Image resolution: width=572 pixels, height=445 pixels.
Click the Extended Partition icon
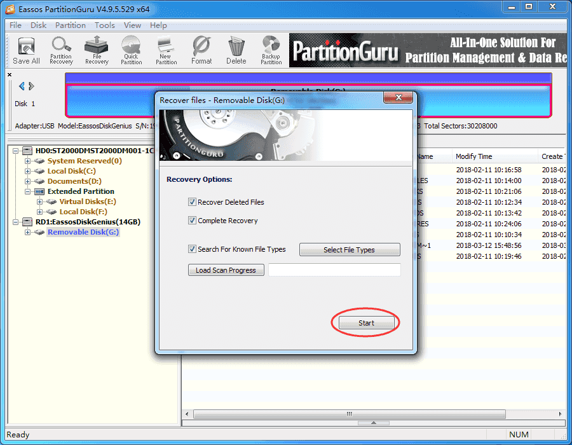click(39, 191)
